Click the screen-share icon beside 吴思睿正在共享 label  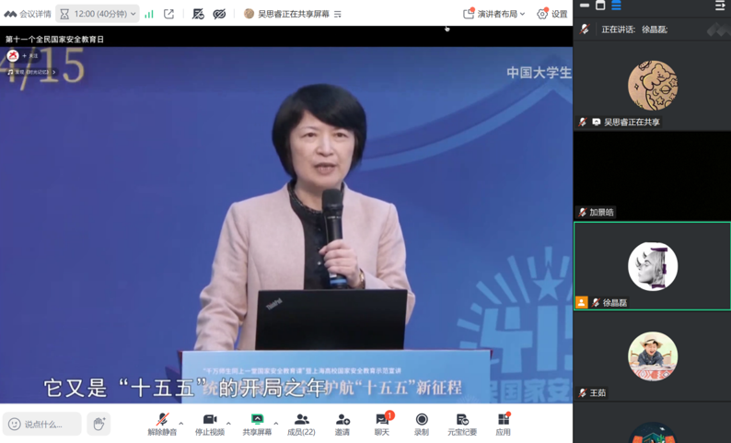(597, 122)
